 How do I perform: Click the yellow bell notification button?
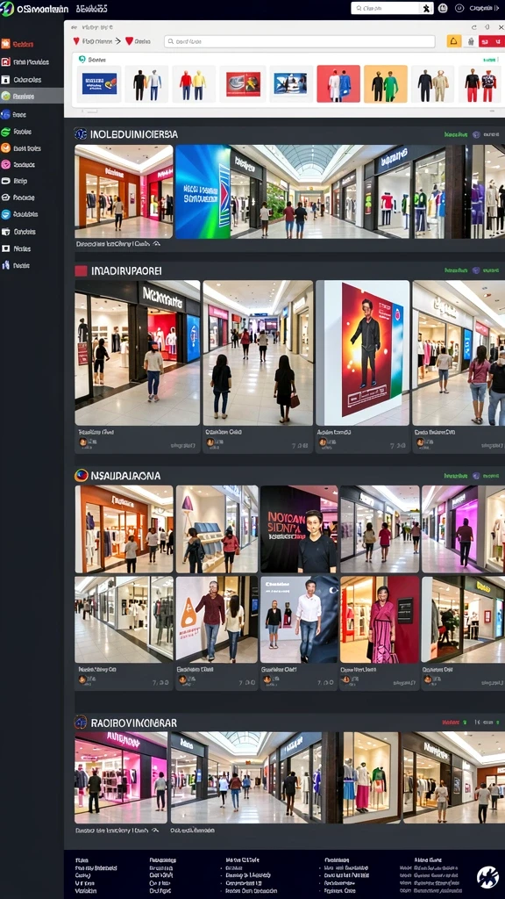click(x=454, y=41)
